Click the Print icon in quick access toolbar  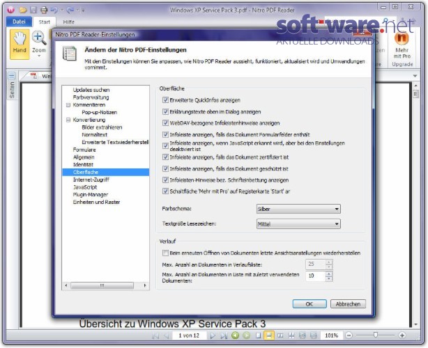click(44, 10)
